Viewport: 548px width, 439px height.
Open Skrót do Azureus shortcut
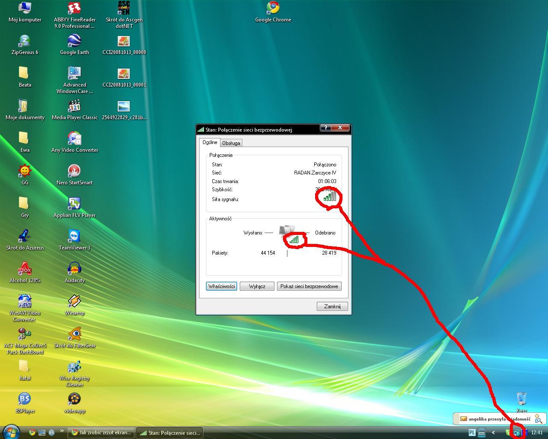click(x=25, y=240)
